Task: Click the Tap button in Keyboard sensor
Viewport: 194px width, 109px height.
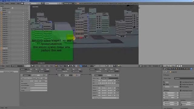Action: click(x=38, y=78)
